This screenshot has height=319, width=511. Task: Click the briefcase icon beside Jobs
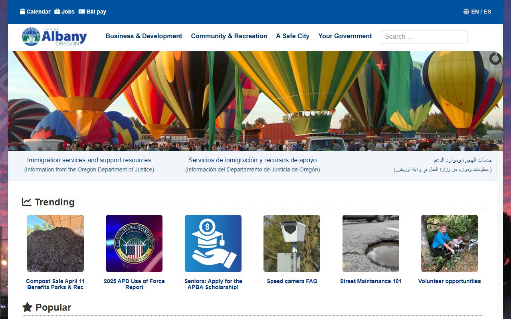57,12
